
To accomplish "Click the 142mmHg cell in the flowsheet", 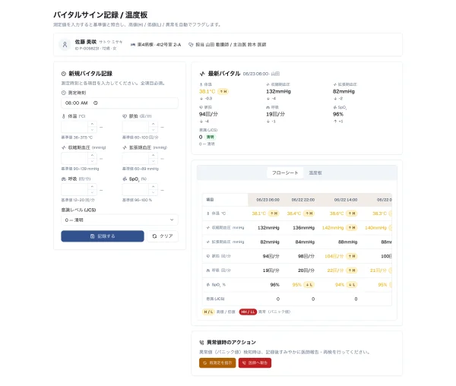I will pyautogui.click(x=340, y=228).
